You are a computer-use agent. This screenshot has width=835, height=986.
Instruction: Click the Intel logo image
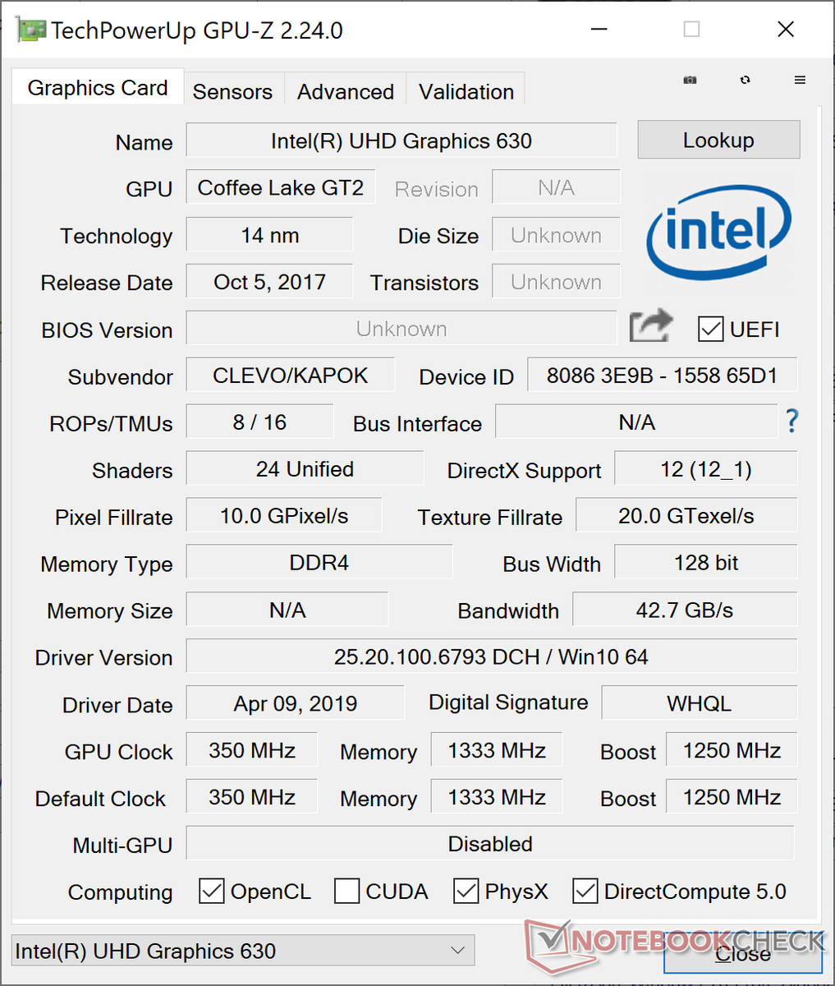pyautogui.click(x=718, y=231)
